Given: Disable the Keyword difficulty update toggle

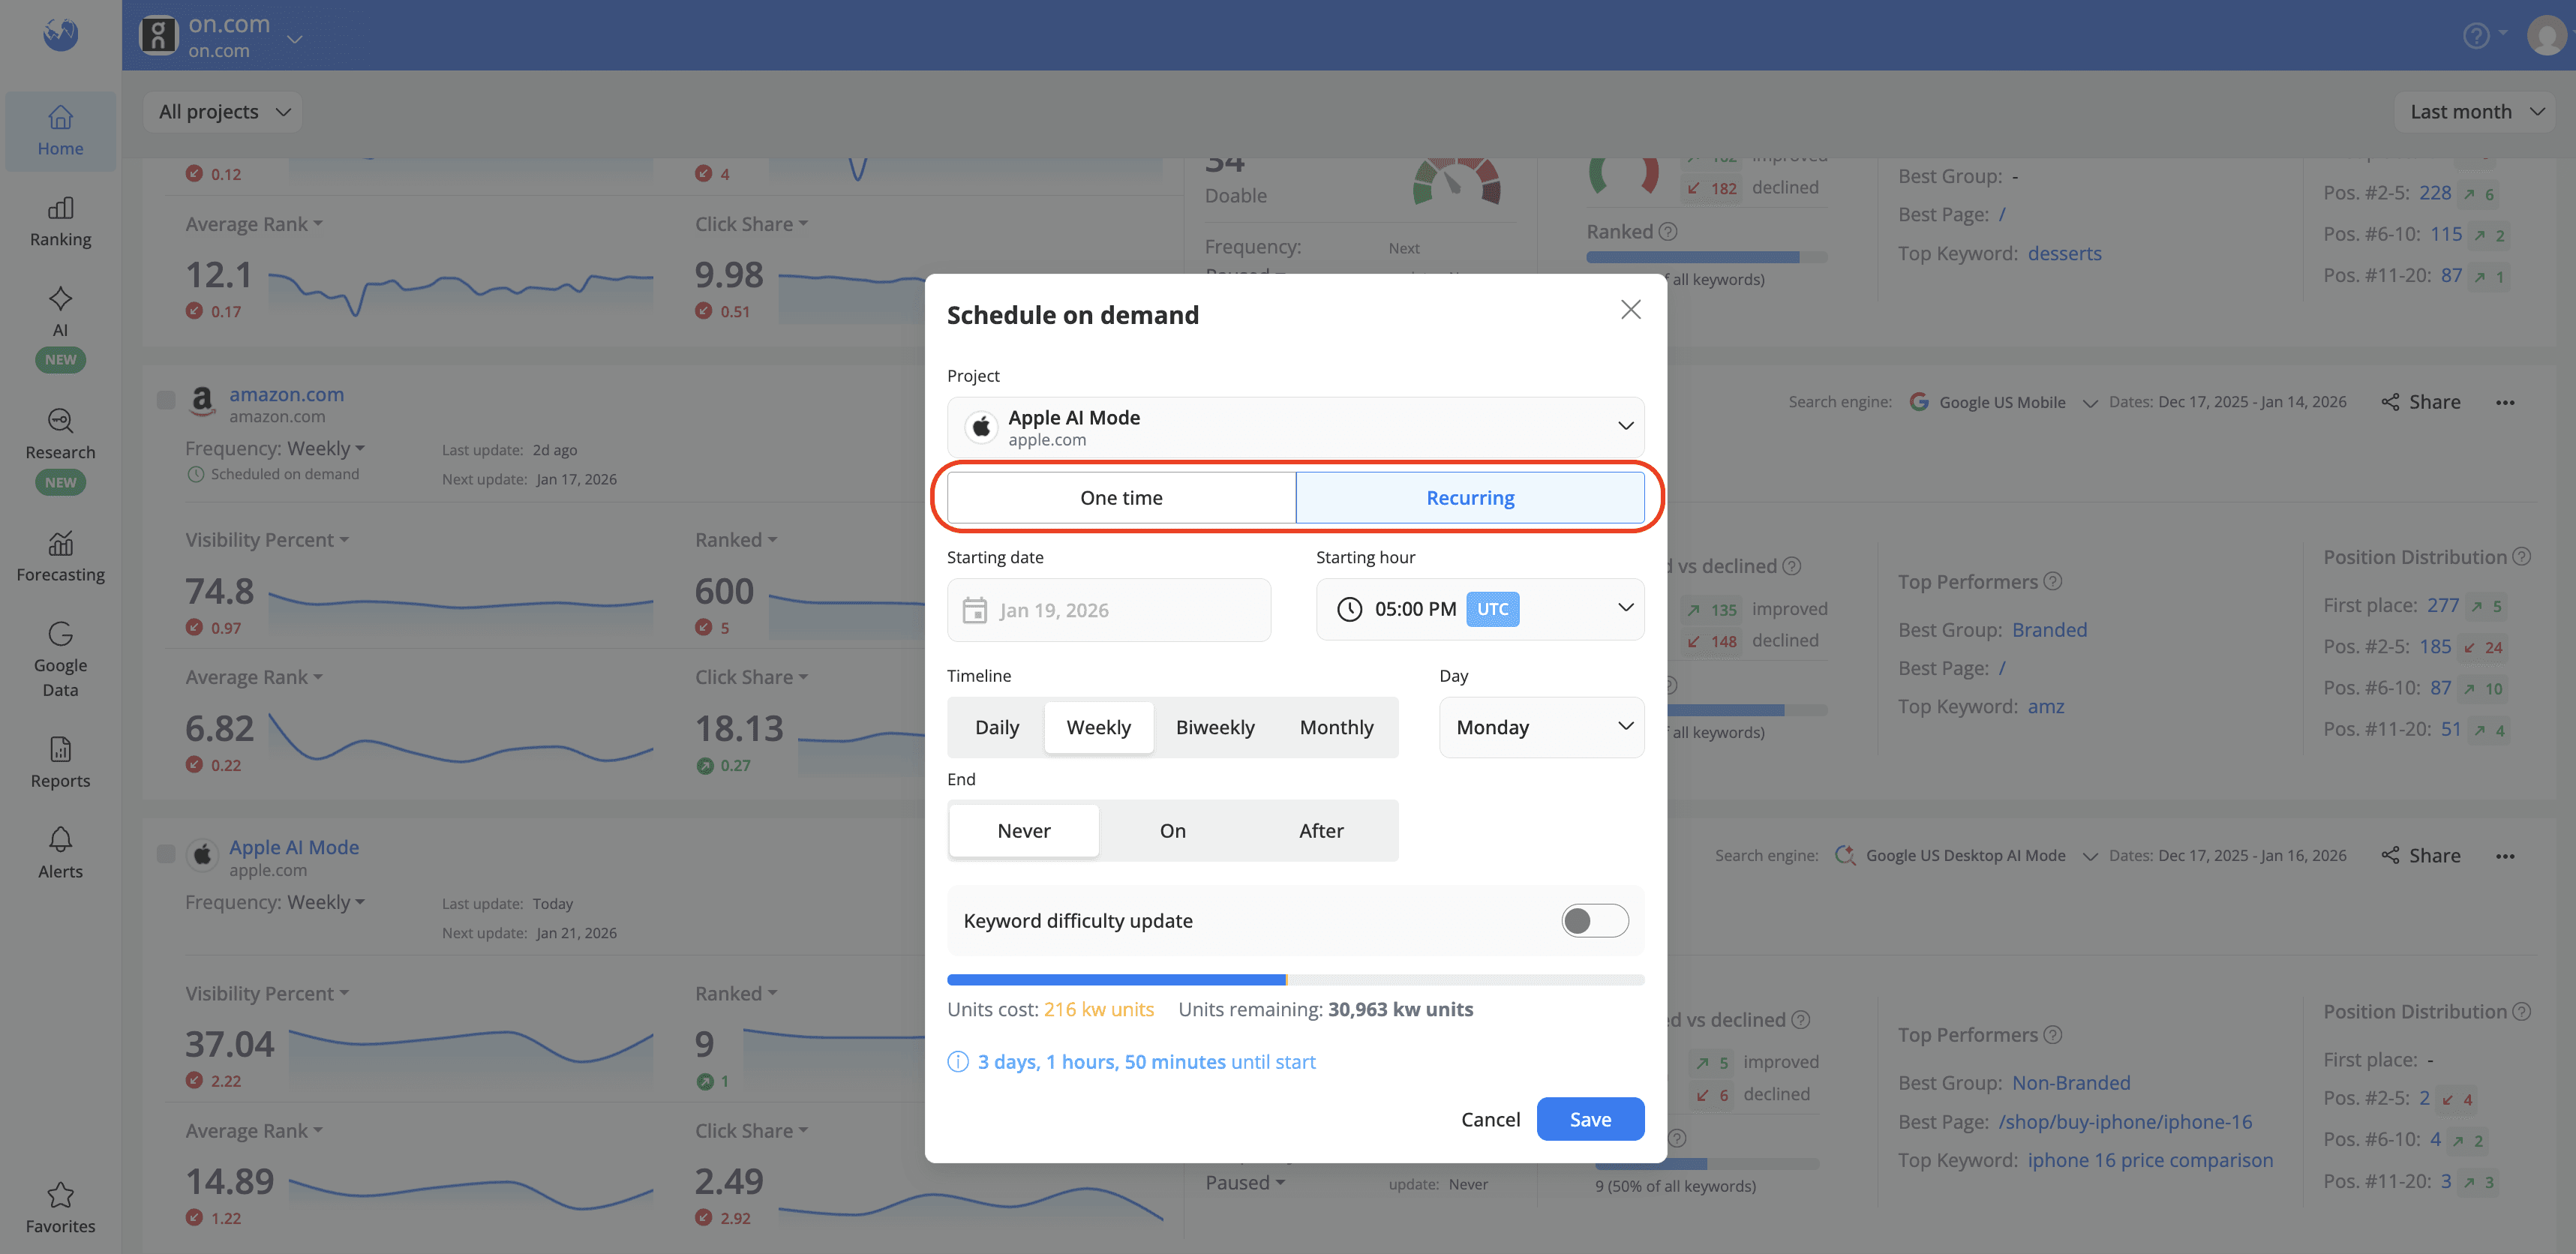Looking at the screenshot, I should (x=1594, y=920).
